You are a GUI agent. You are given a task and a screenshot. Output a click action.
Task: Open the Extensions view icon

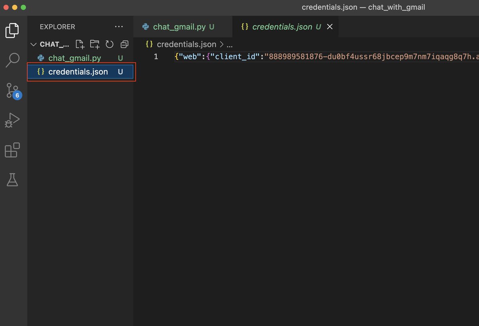point(12,150)
